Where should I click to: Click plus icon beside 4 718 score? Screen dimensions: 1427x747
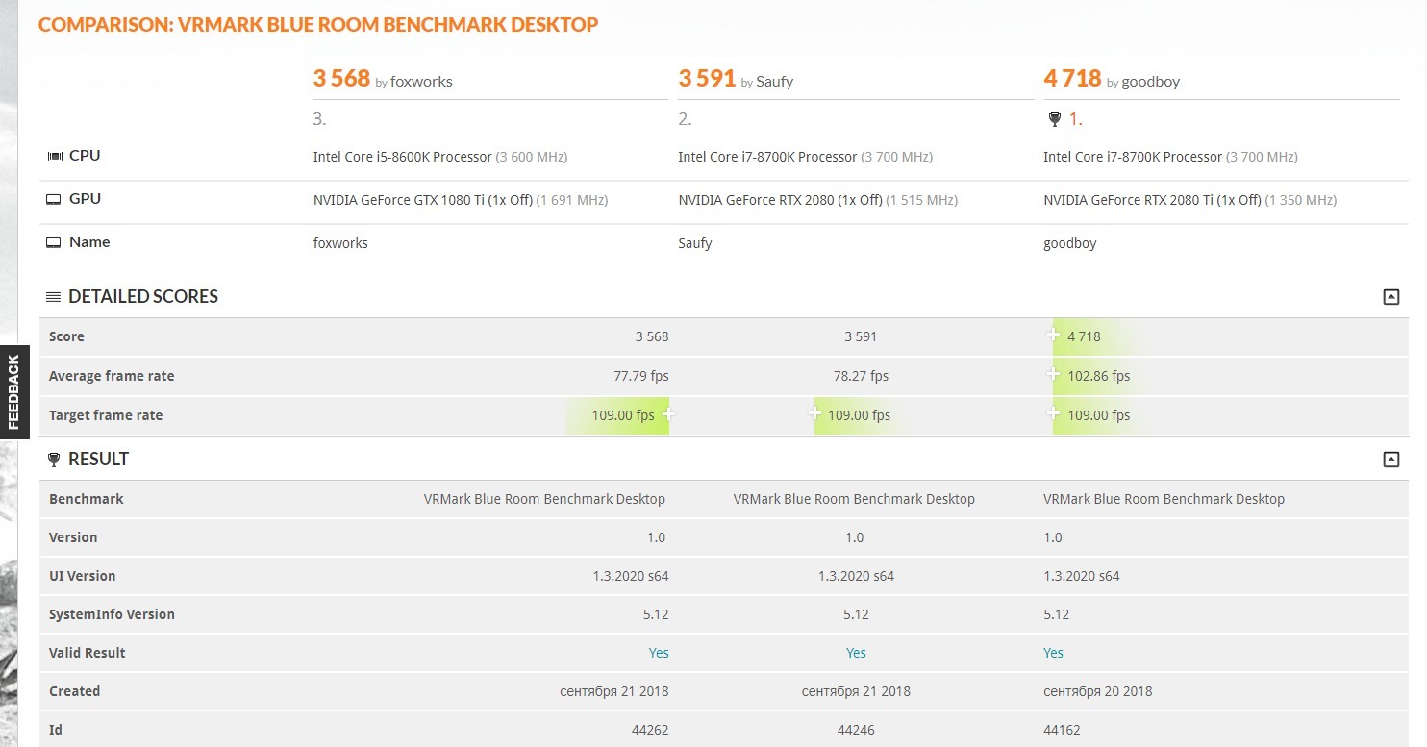click(1054, 336)
